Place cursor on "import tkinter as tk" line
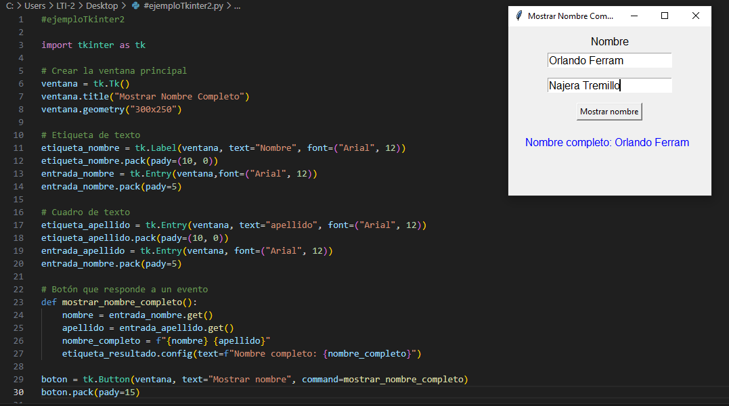Image resolution: width=729 pixels, height=406 pixels. (x=93, y=45)
